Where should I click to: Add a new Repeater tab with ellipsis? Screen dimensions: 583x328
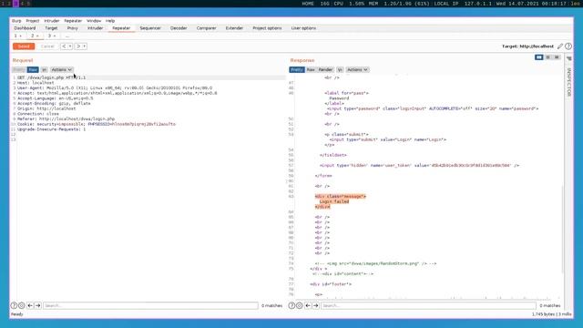click(x=66, y=36)
